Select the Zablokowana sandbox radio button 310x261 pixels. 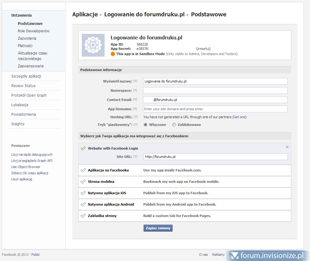[x=174, y=125]
